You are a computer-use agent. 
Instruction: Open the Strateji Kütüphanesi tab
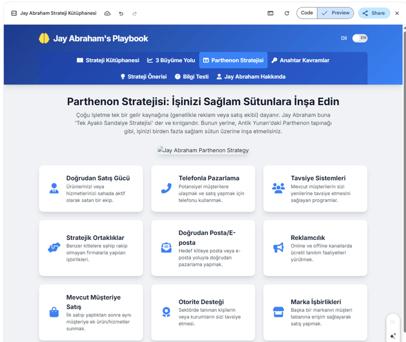(x=108, y=60)
